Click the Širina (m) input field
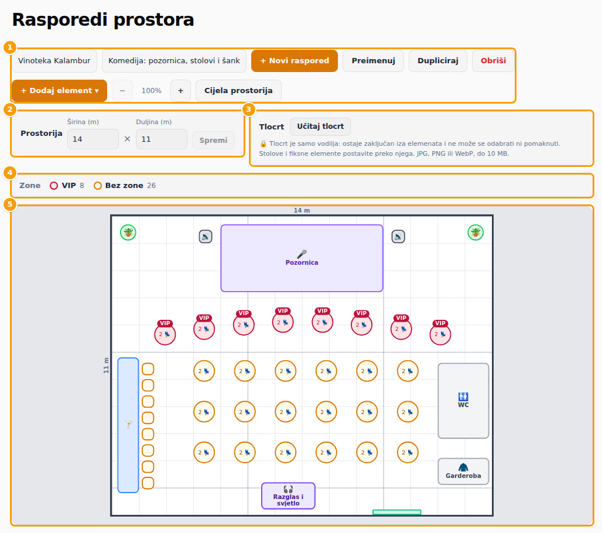 (x=93, y=139)
